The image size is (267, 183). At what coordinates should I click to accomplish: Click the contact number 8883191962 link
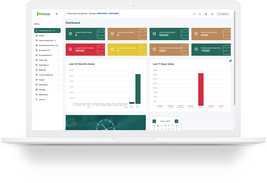tap(102, 14)
